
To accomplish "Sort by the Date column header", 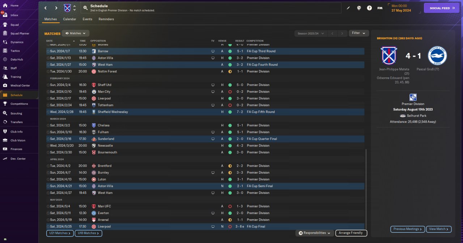I will pyautogui.click(x=50, y=41).
